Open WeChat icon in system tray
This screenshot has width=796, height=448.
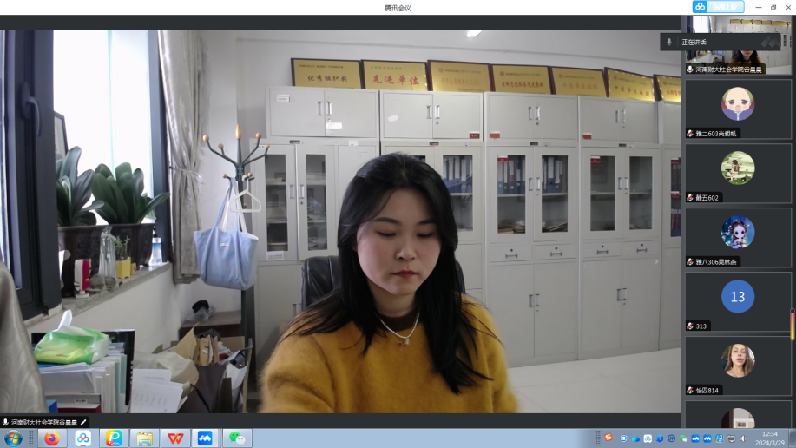(x=683, y=438)
